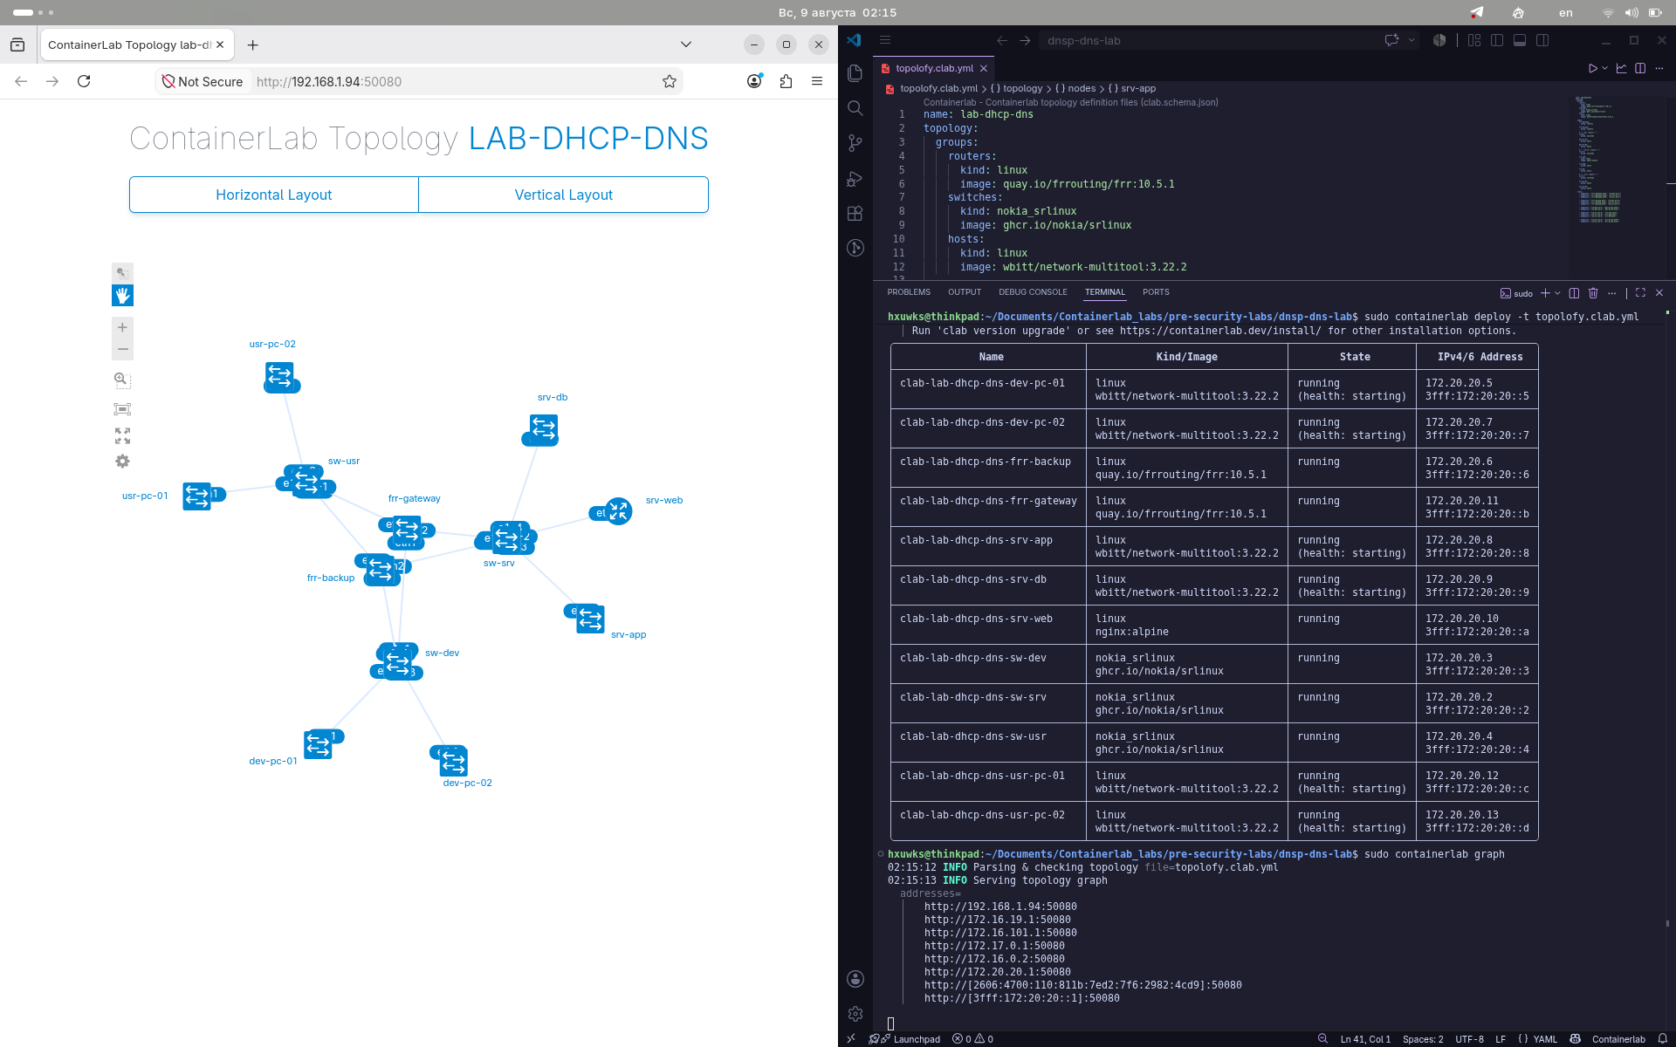The image size is (1676, 1047).
Task: Select the srv-web node in graph
Action: (x=618, y=511)
